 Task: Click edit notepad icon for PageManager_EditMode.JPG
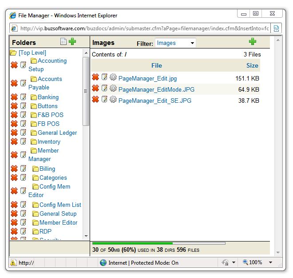(104, 89)
